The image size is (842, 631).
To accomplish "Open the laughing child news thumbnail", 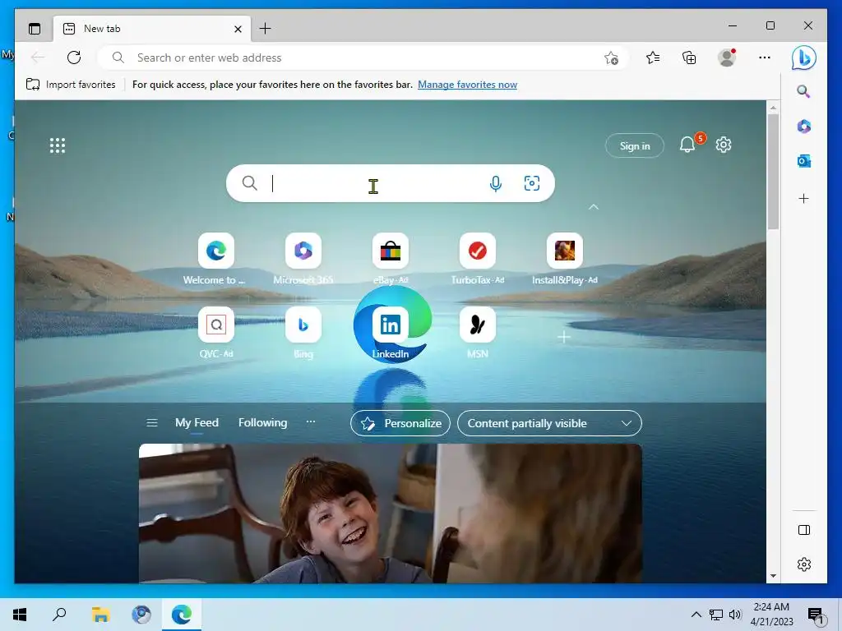I will (391, 514).
